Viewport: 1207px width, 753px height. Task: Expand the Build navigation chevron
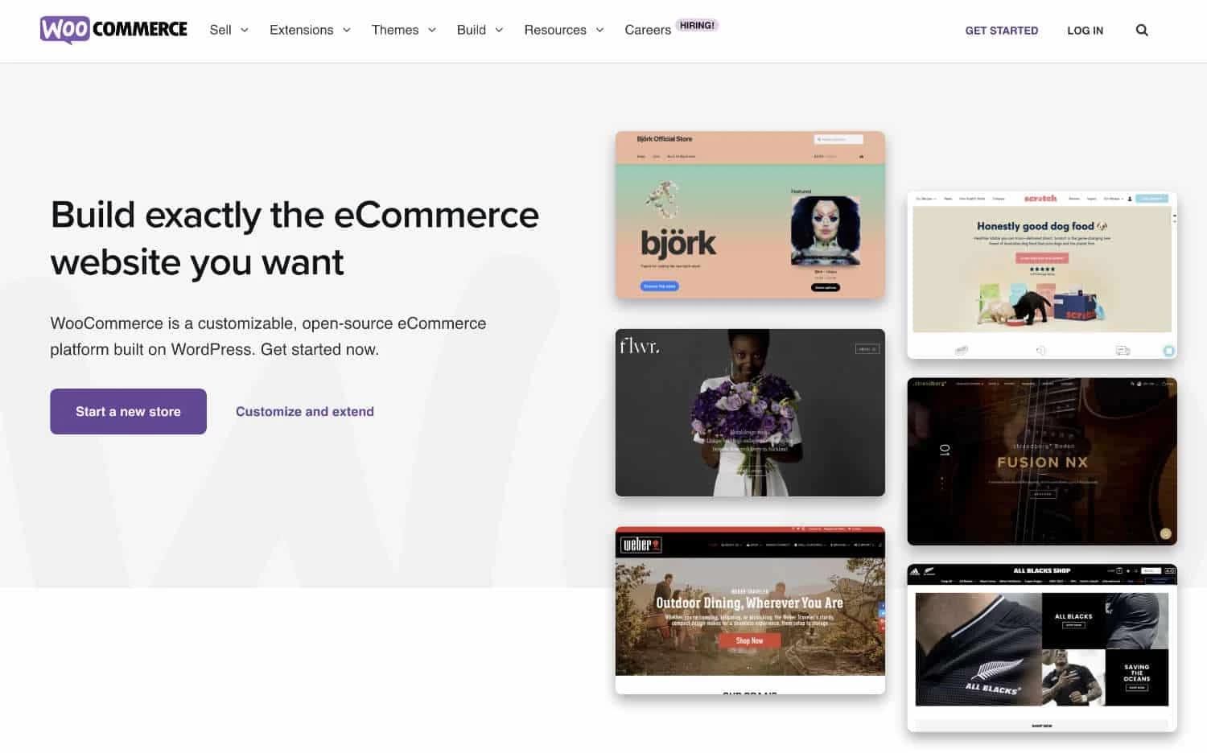[x=499, y=30]
